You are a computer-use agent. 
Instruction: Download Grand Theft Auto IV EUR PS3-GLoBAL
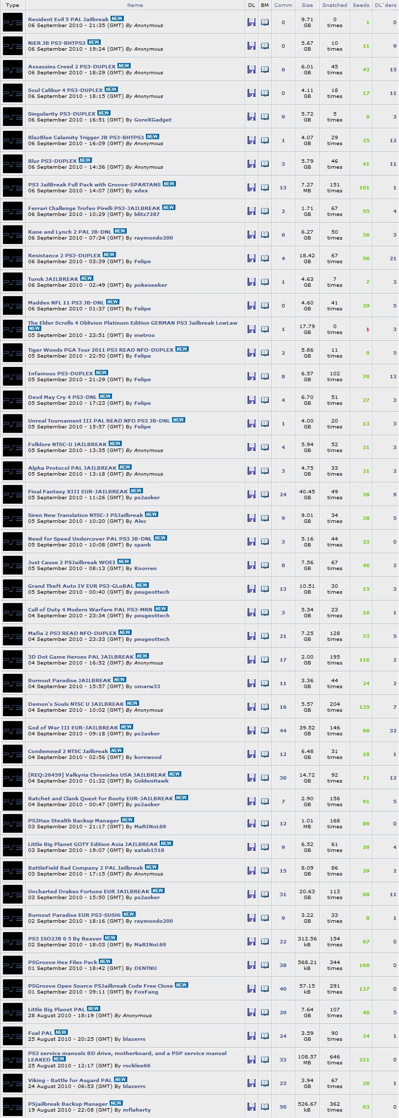252,589
